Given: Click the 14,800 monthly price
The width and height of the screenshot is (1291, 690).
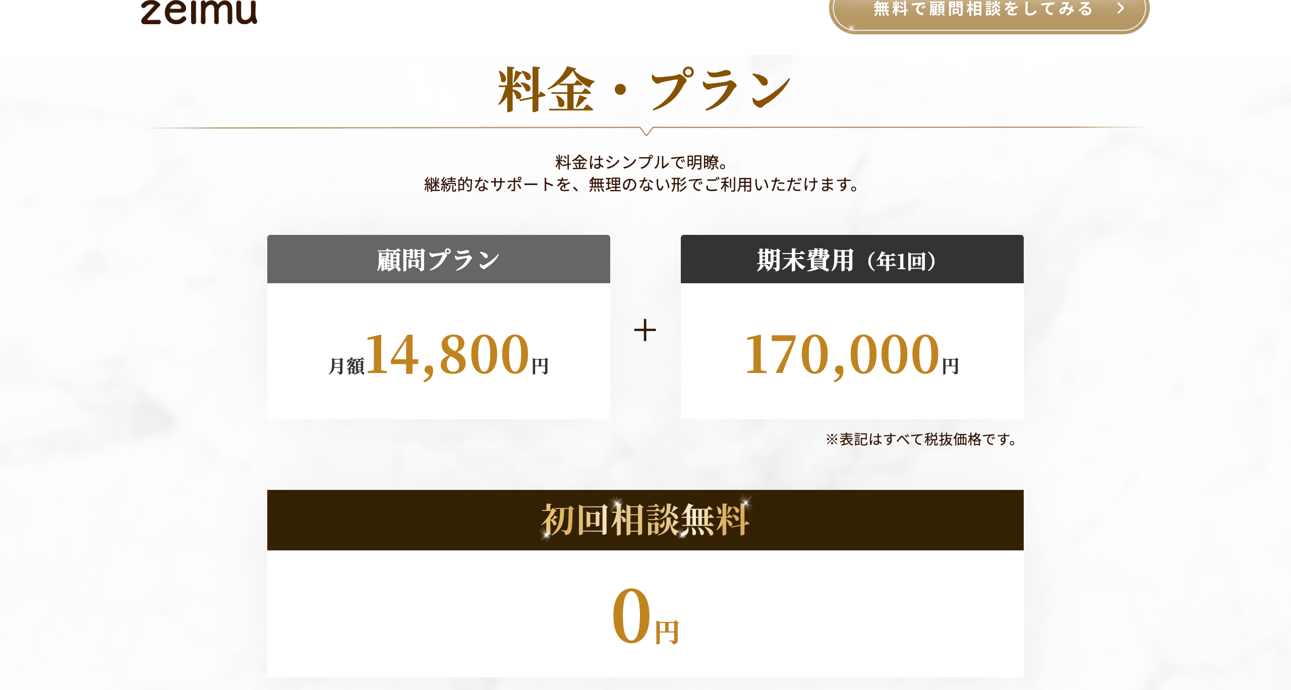Looking at the screenshot, I should [x=448, y=355].
